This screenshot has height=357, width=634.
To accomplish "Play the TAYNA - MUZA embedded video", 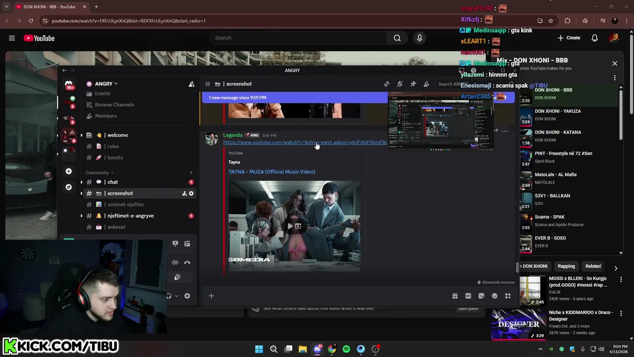I will 290,226.
